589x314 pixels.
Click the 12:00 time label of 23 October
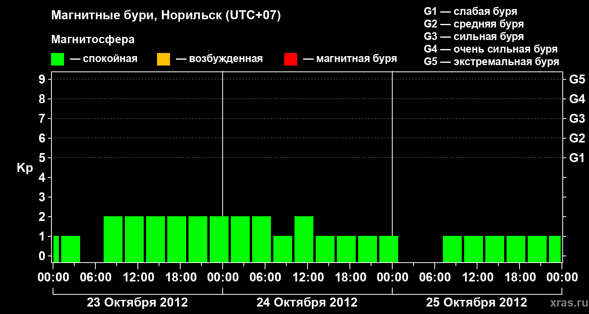[138, 277]
